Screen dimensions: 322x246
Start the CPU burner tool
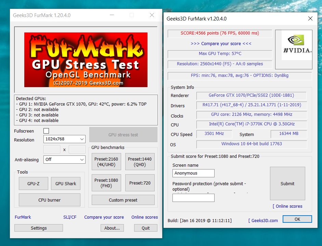tap(50, 200)
